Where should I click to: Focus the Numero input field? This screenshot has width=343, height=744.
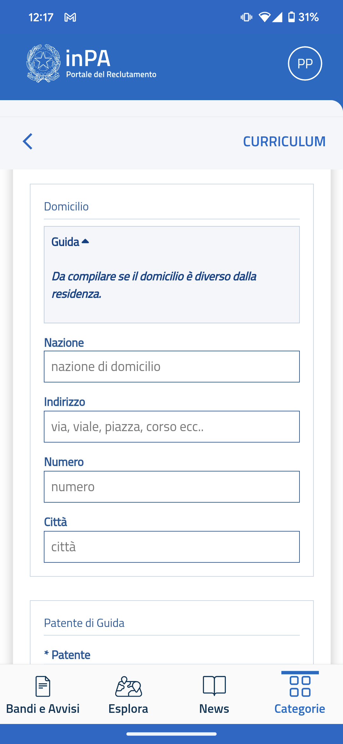click(171, 487)
